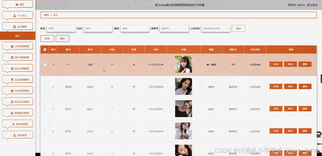Check the checkbox for row 1 (账号 11)
This screenshot has height=156, width=322.
pyautogui.click(x=45, y=64)
